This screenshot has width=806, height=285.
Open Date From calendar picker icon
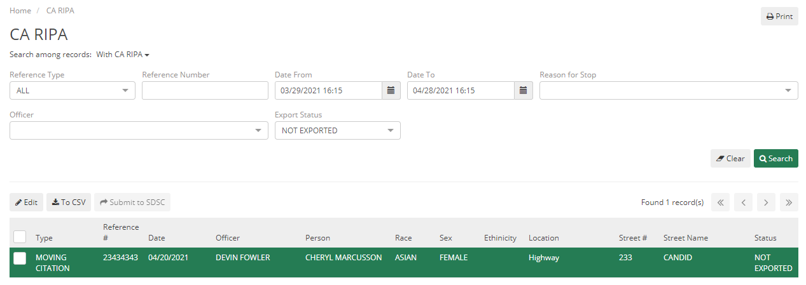(x=391, y=91)
